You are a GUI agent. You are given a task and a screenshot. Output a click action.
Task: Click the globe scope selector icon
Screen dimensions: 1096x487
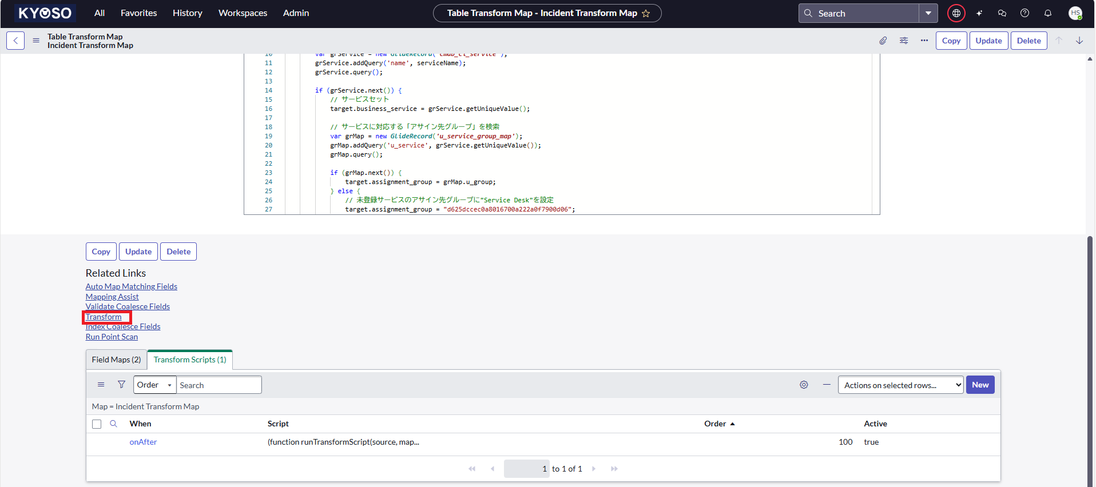coord(956,13)
